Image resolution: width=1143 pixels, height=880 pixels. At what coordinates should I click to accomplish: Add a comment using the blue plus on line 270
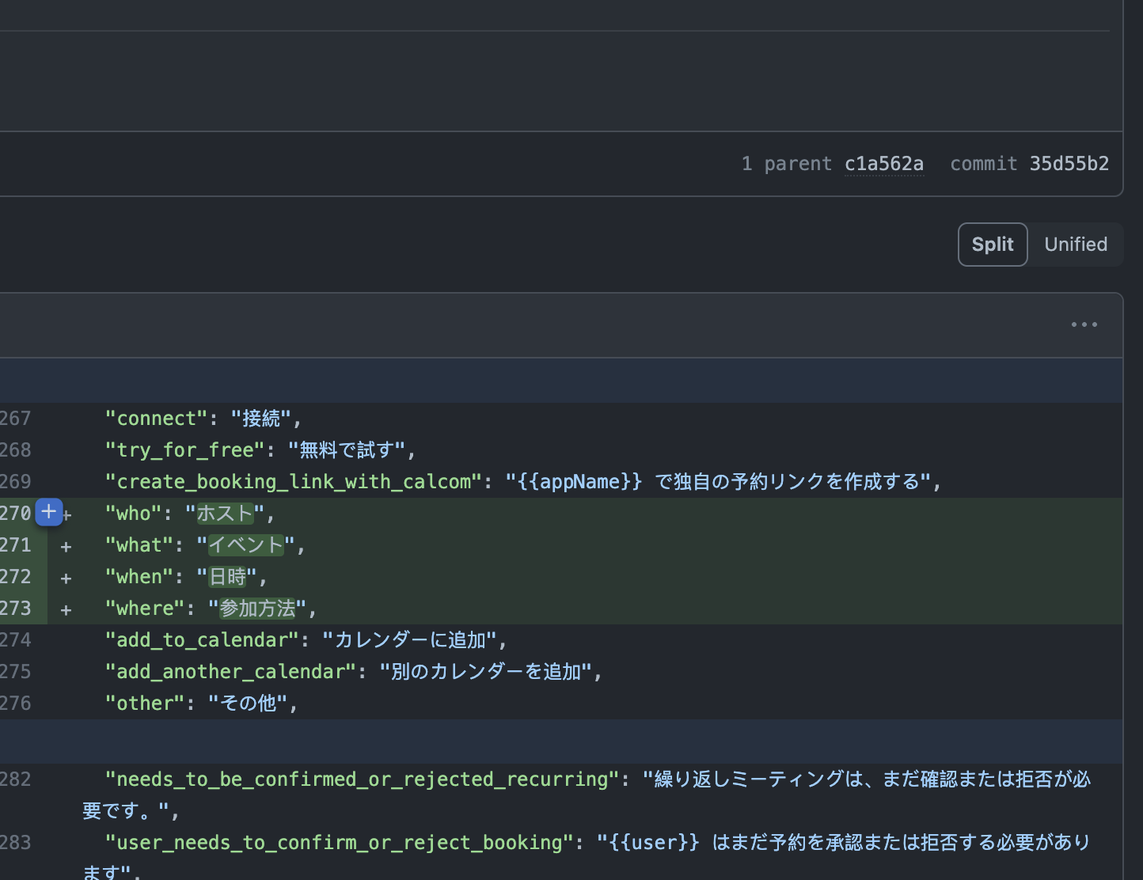coord(48,512)
